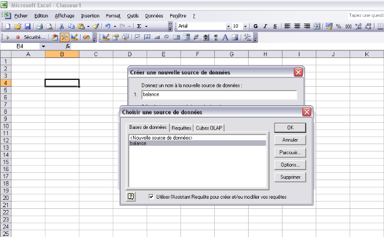Apply bold formatting (G)
The width and height of the screenshot is (384, 237).
[255, 26]
